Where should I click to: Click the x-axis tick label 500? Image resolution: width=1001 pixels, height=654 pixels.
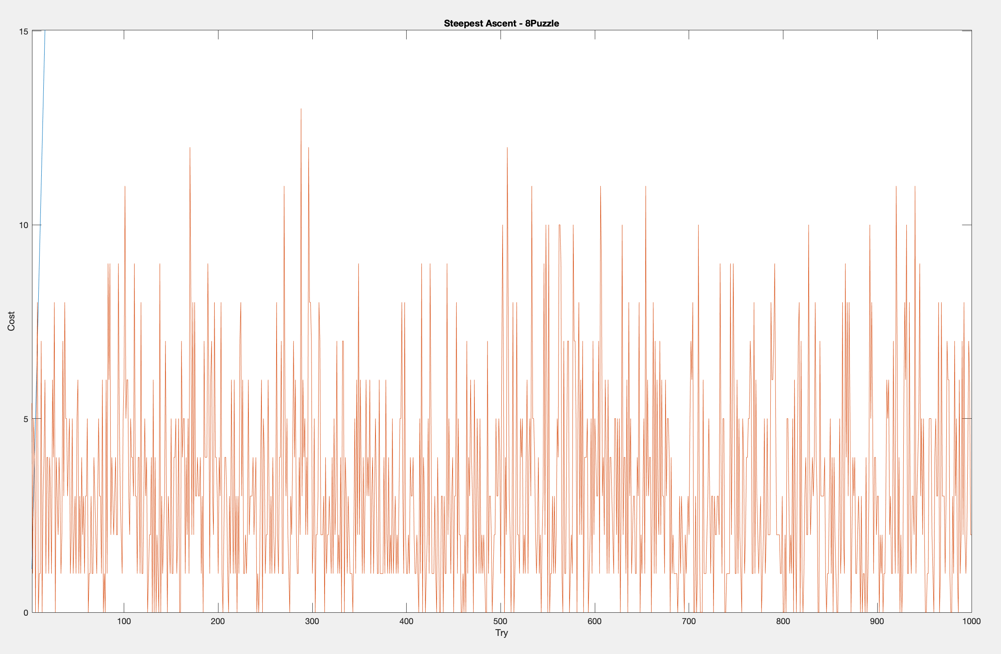coord(500,621)
